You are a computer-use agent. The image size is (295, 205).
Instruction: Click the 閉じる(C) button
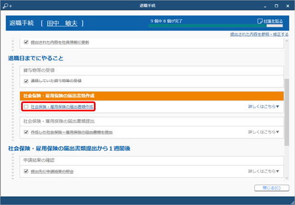(272, 188)
